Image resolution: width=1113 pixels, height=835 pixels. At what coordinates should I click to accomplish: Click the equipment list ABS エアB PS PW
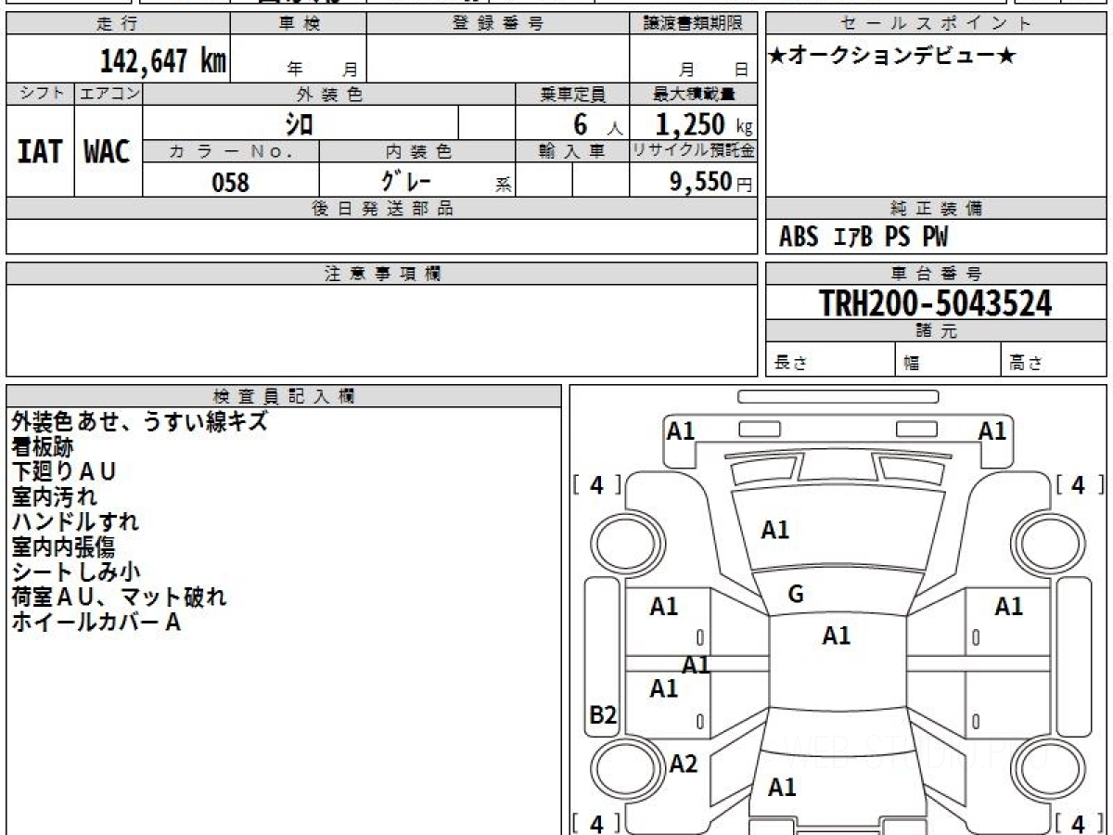click(864, 238)
